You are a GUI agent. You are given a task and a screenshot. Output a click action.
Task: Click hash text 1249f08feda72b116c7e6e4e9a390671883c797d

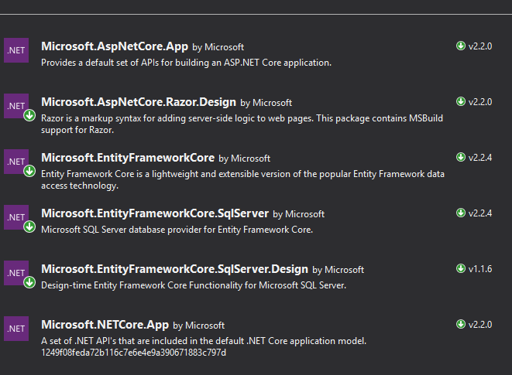pos(133,353)
